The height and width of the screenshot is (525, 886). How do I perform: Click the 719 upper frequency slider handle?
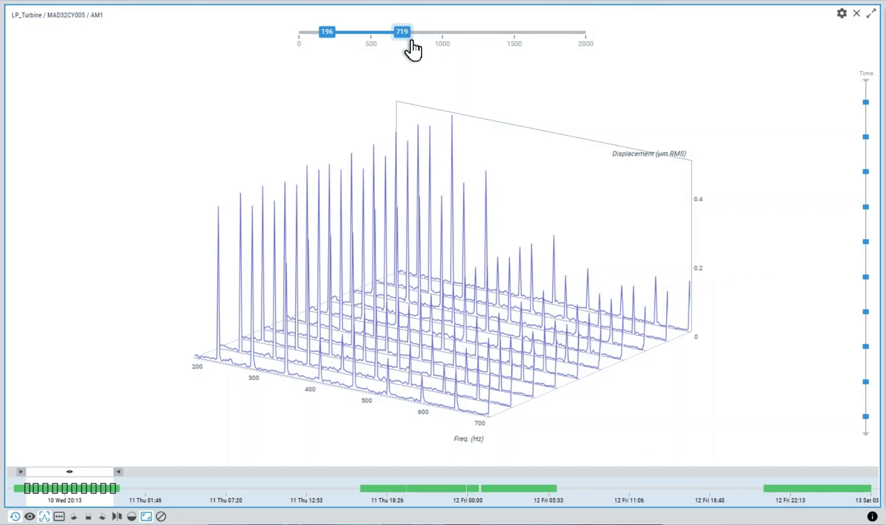pos(402,32)
